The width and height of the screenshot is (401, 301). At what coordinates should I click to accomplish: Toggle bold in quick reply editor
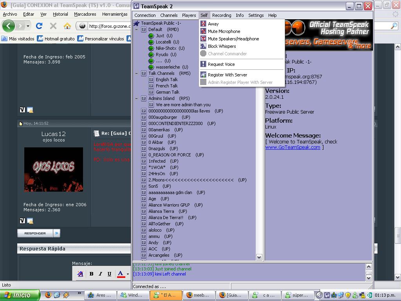coord(91,274)
